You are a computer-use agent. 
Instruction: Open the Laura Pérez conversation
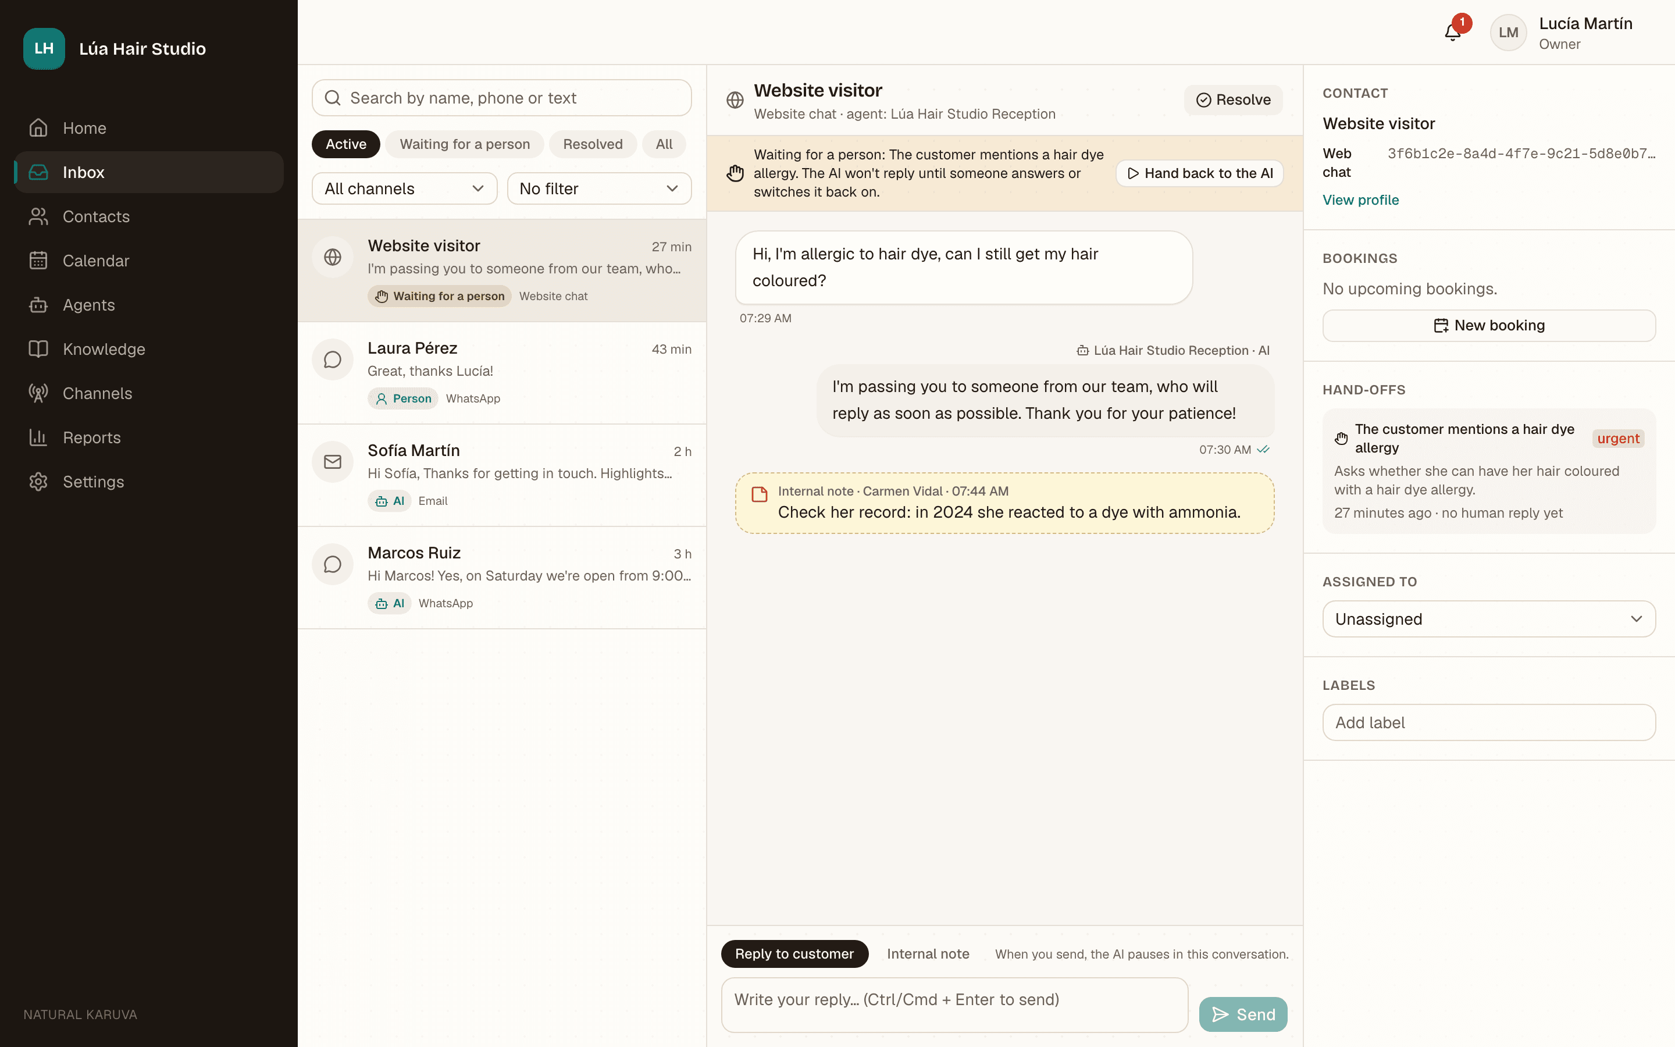pyautogui.click(x=502, y=373)
